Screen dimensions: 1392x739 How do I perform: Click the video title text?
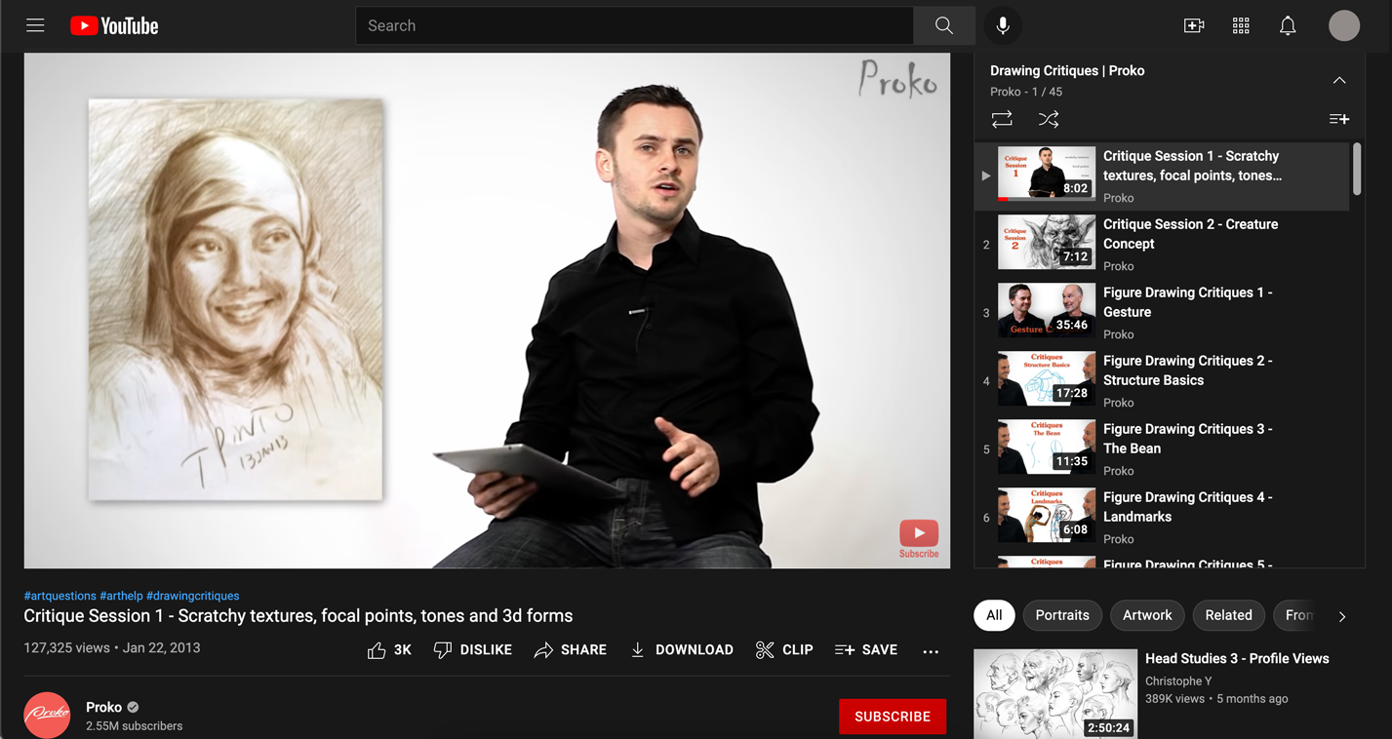tap(298, 616)
